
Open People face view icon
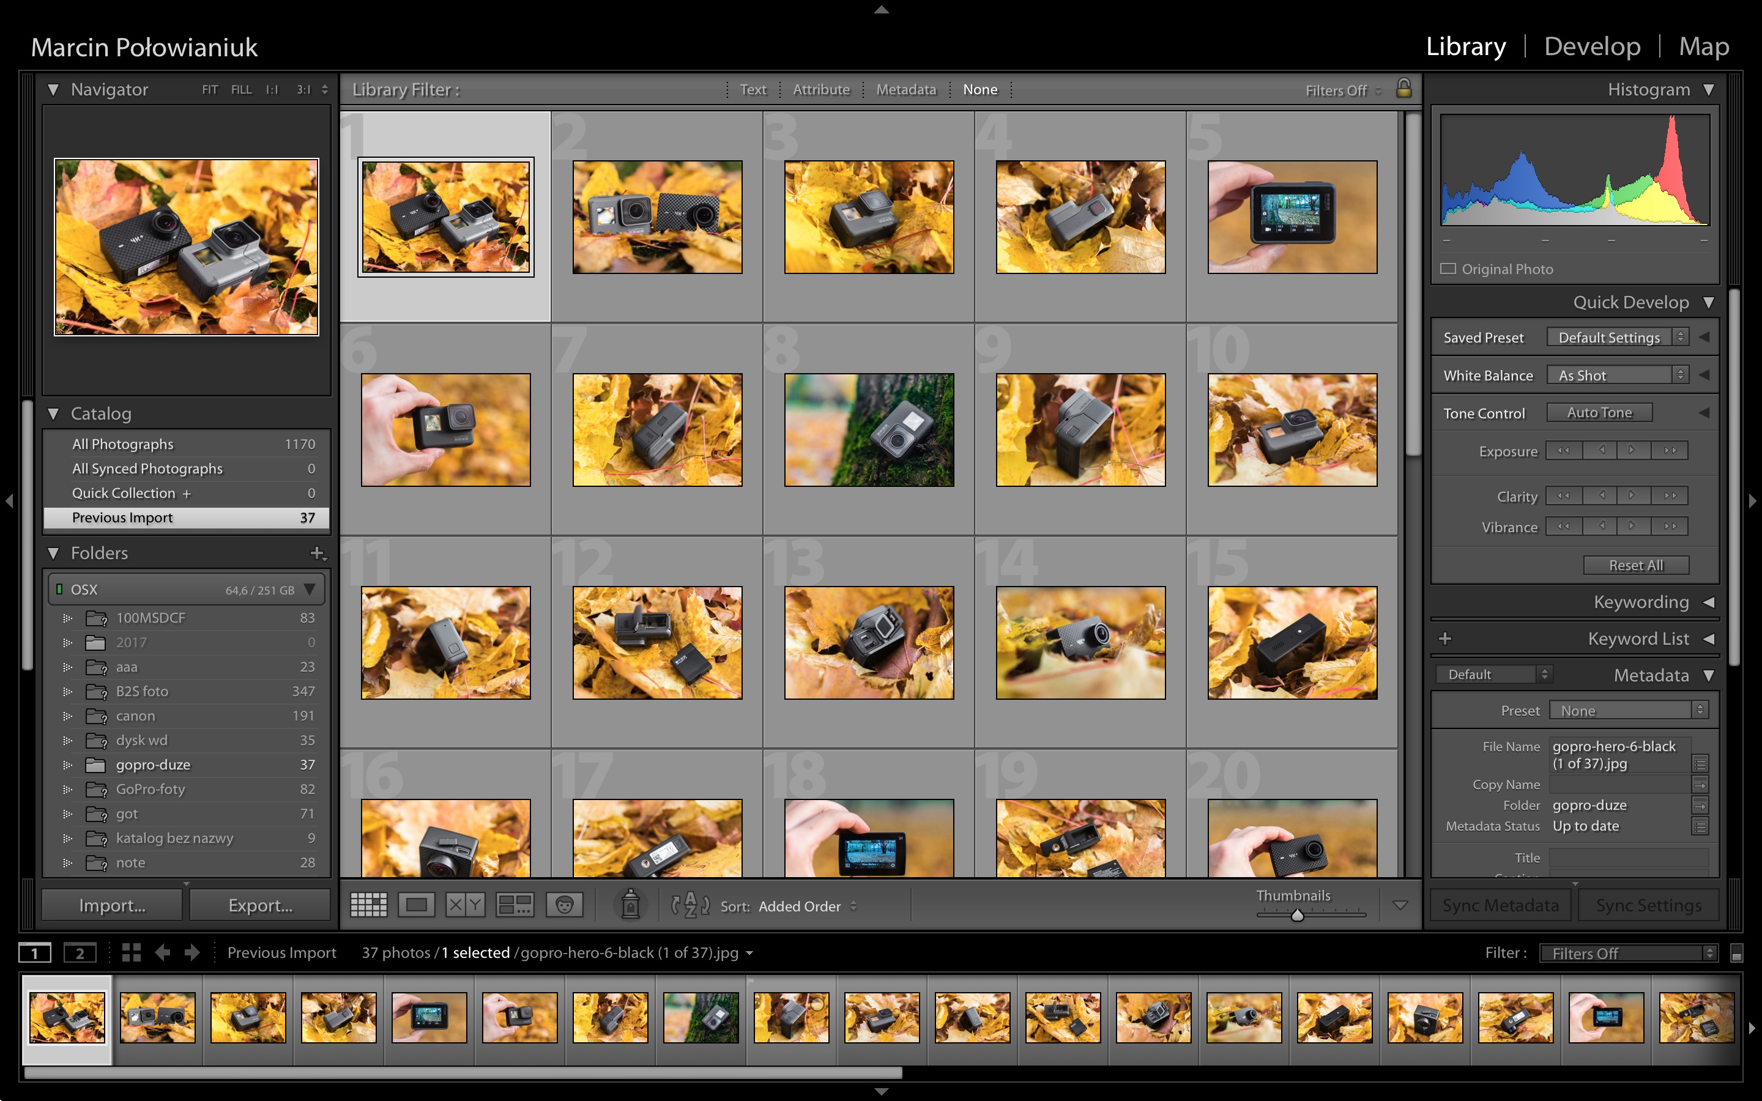[564, 905]
